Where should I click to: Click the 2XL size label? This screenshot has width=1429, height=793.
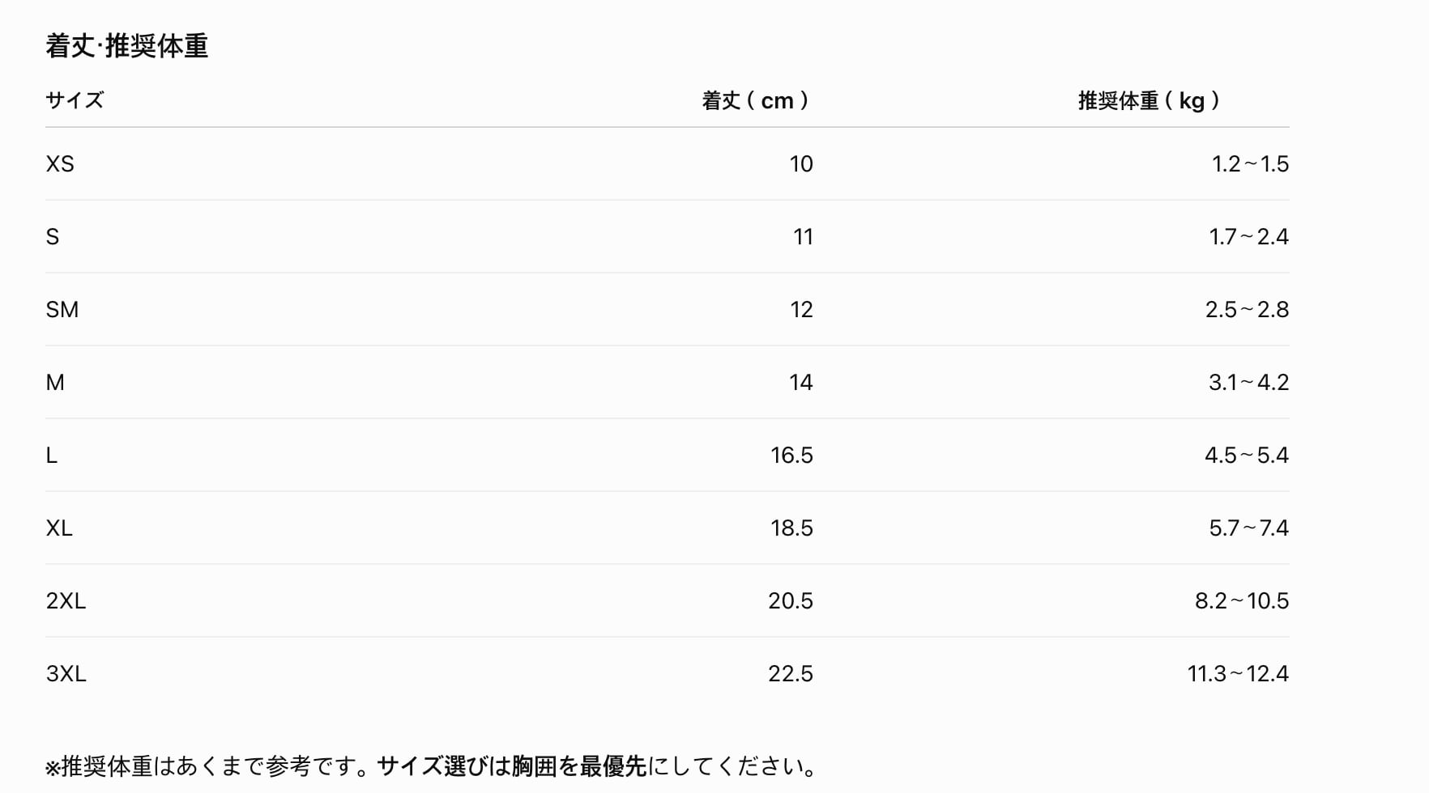tap(66, 600)
